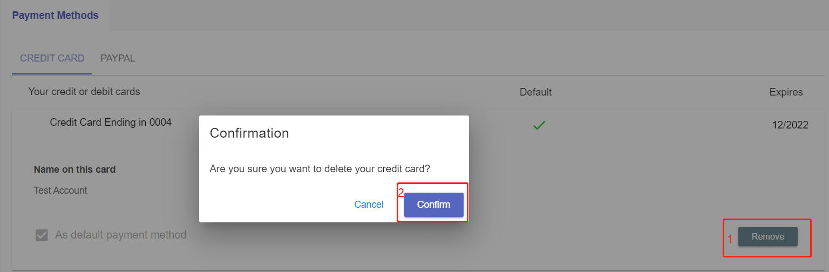Click the As default payment method label text
Screen dimensions: 829x272
coord(120,235)
